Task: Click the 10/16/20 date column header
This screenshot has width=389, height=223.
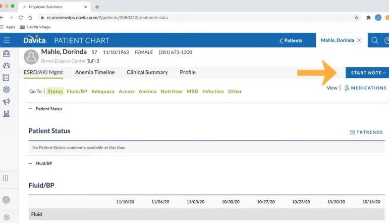Action: pyautogui.click(x=371, y=202)
